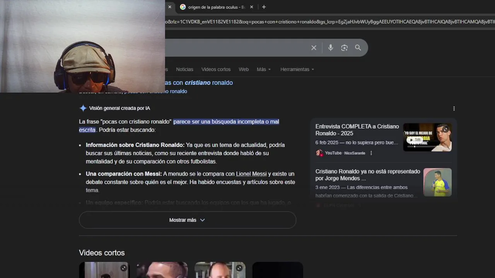Close the 'origen de la palabra oculus' tab
495x278 pixels.
coord(251,7)
